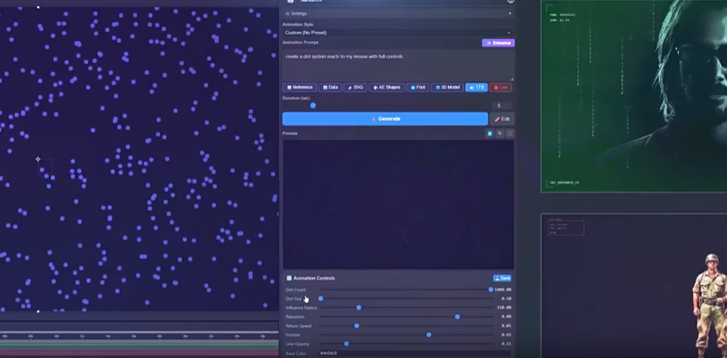The width and height of the screenshot is (727, 358).
Task: Click into the Animation Prompt text box
Action: point(397,65)
